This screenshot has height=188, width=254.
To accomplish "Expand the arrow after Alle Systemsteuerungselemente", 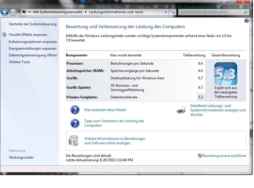I will [86, 12].
